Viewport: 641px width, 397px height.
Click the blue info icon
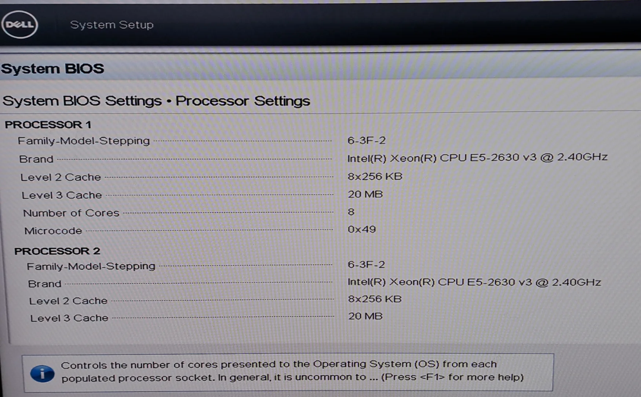[x=42, y=373]
